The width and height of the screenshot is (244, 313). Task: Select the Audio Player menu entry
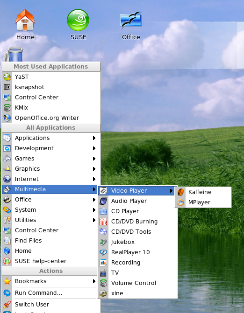(137, 201)
